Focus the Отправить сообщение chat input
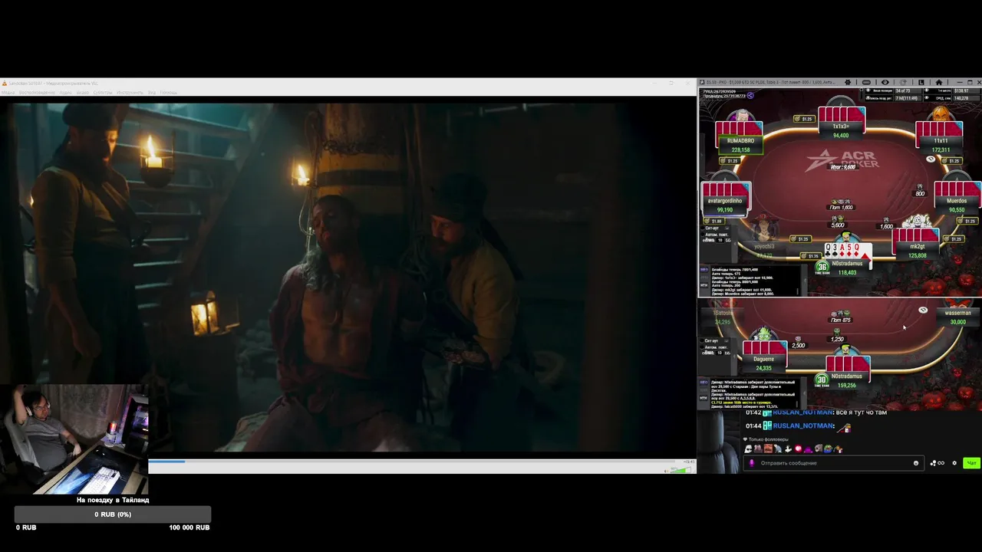The height and width of the screenshot is (552, 982). click(833, 463)
